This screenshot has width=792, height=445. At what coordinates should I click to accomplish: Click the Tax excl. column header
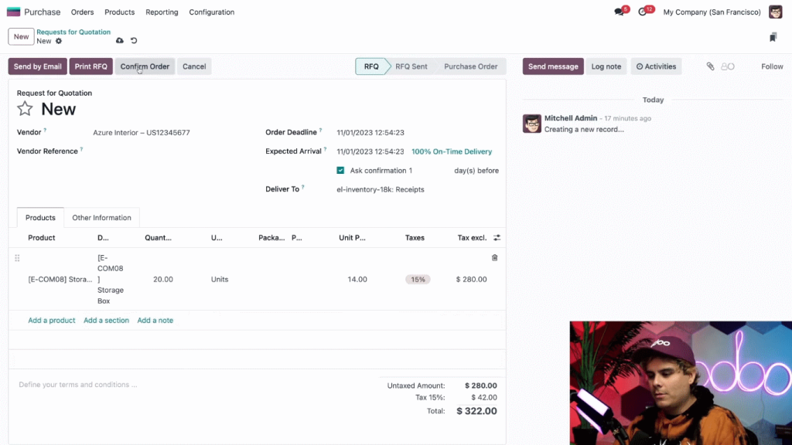click(473, 238)
